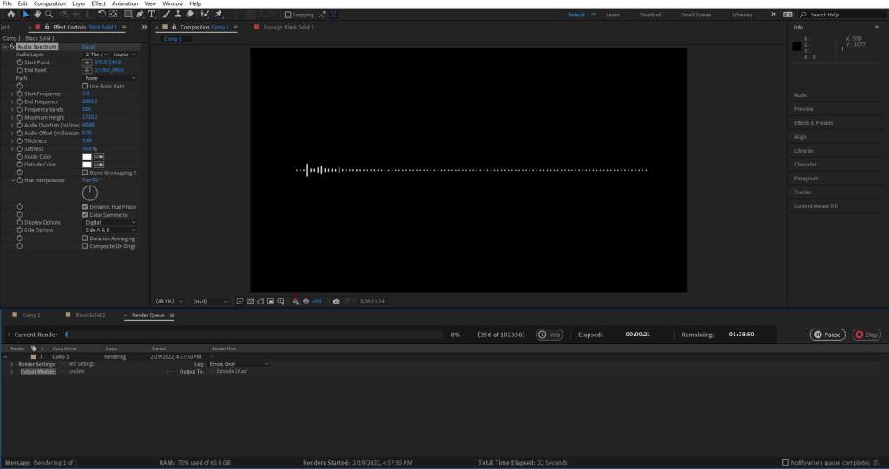889x469 pixels.
Task: Pick the Type text tool
Action: click(x=153, y=14)
